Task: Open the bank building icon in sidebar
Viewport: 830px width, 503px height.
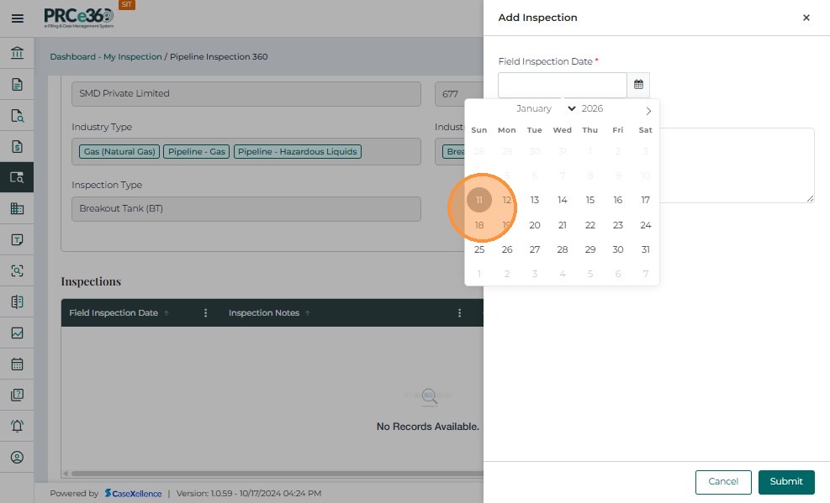Action: point(17,53)
